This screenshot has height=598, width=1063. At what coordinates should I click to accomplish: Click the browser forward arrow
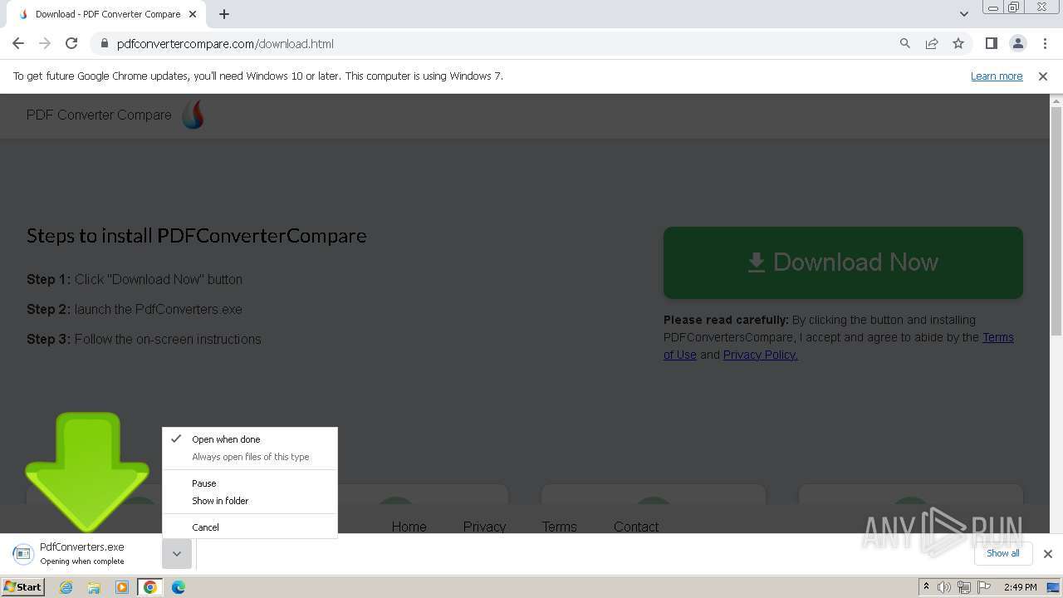pos(45,43)
